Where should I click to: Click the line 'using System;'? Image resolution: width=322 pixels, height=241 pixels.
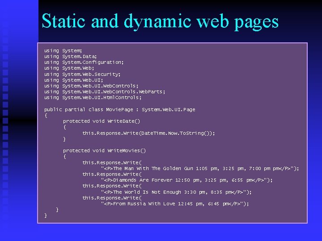[63, 50]
